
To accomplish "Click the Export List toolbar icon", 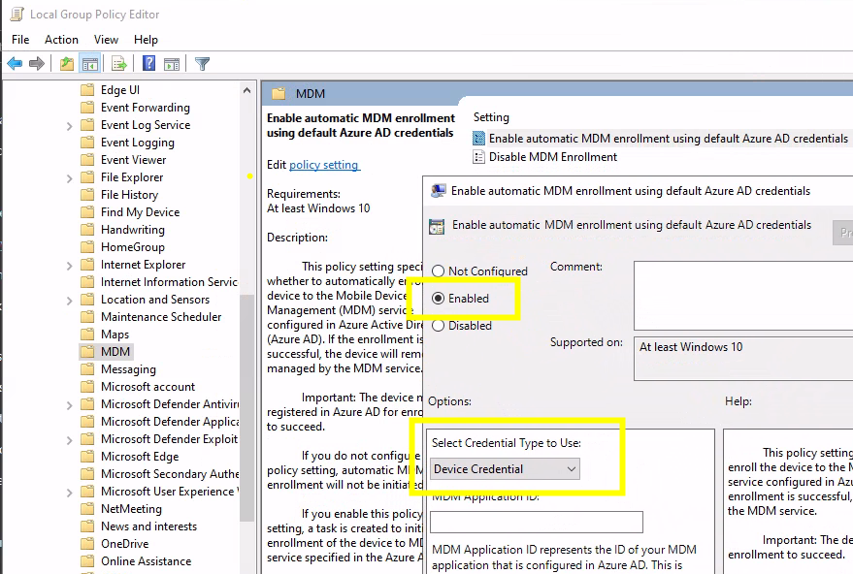I will click(x=118, y=64).
